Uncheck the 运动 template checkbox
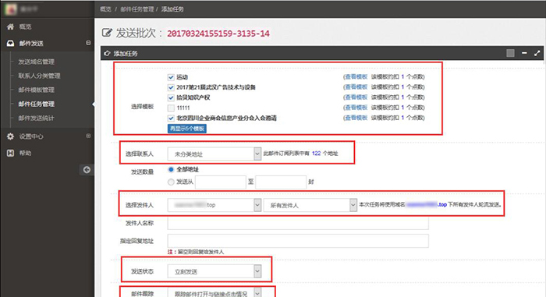The image size is (546, 297). (x=171, y=77)
